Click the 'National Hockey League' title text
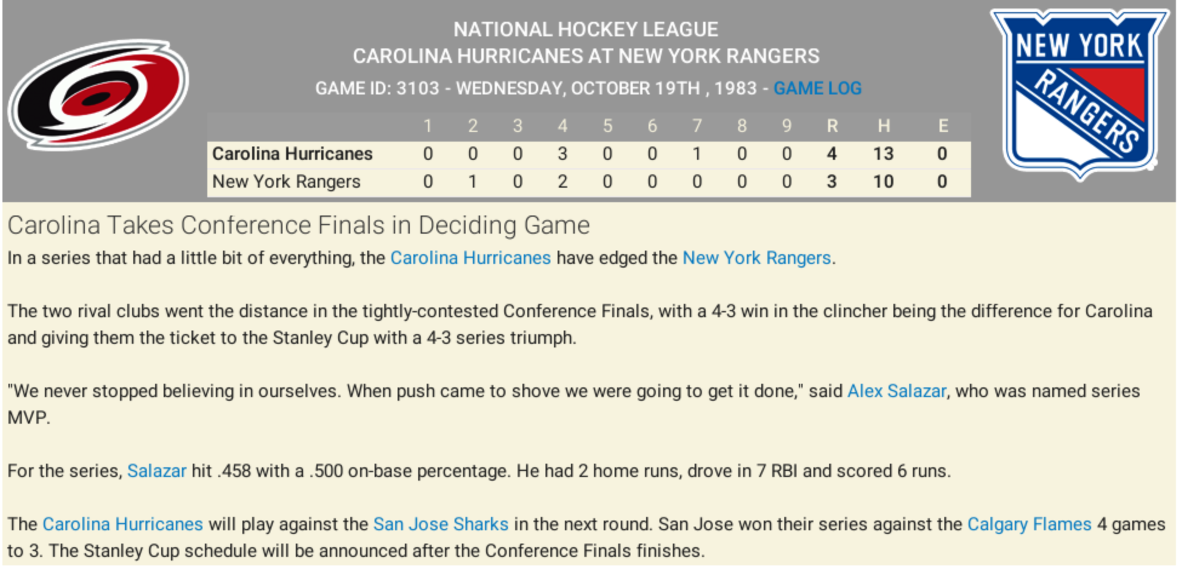This screenshot has width=1182, height=569. 586,29
